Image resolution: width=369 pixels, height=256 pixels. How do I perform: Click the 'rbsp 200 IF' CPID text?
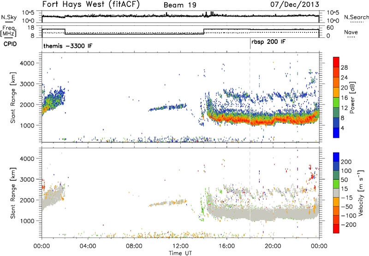click(268, 42)
